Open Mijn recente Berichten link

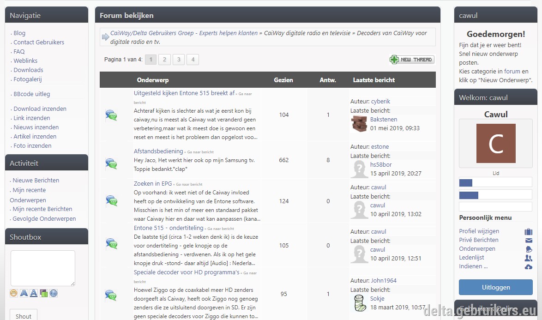click(42, 209)
